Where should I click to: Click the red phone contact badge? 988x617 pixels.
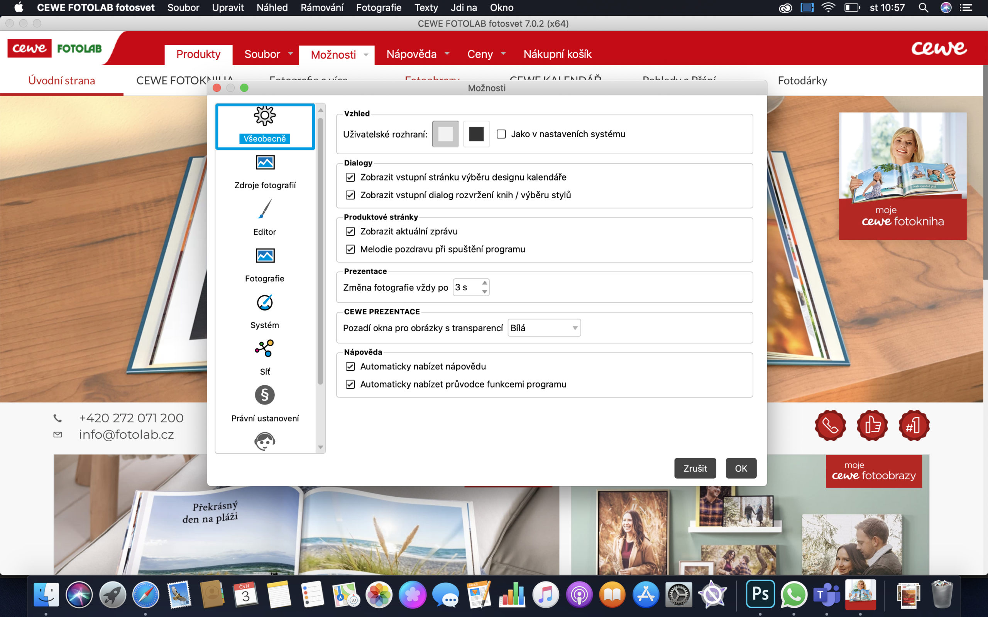(x=831, y=425)
